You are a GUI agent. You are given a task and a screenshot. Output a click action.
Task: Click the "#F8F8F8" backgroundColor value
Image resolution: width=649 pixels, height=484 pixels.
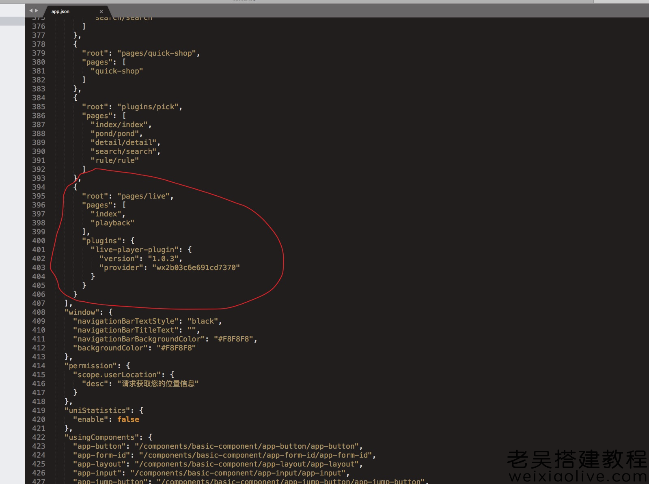tap(176, 348)
